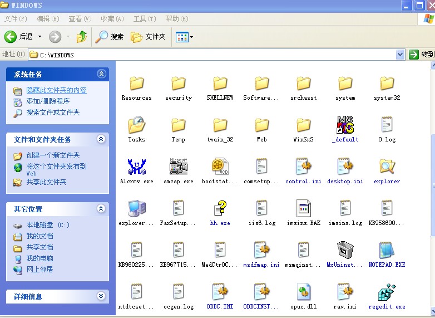Viewport: 435px width, 318px height.
Task: Click the Back (后退) button
Action: [19, 37]
